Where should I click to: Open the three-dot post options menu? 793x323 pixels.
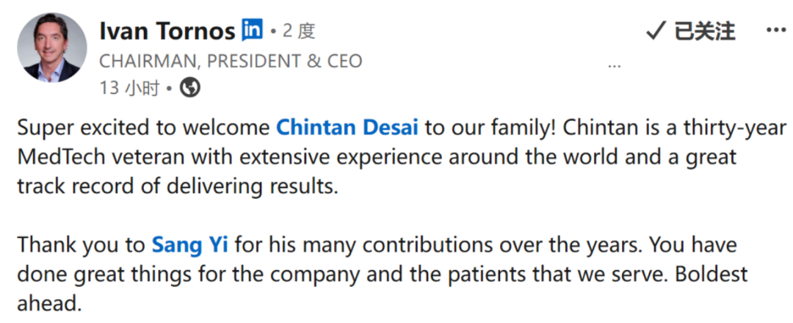click(x=776, y=30)
